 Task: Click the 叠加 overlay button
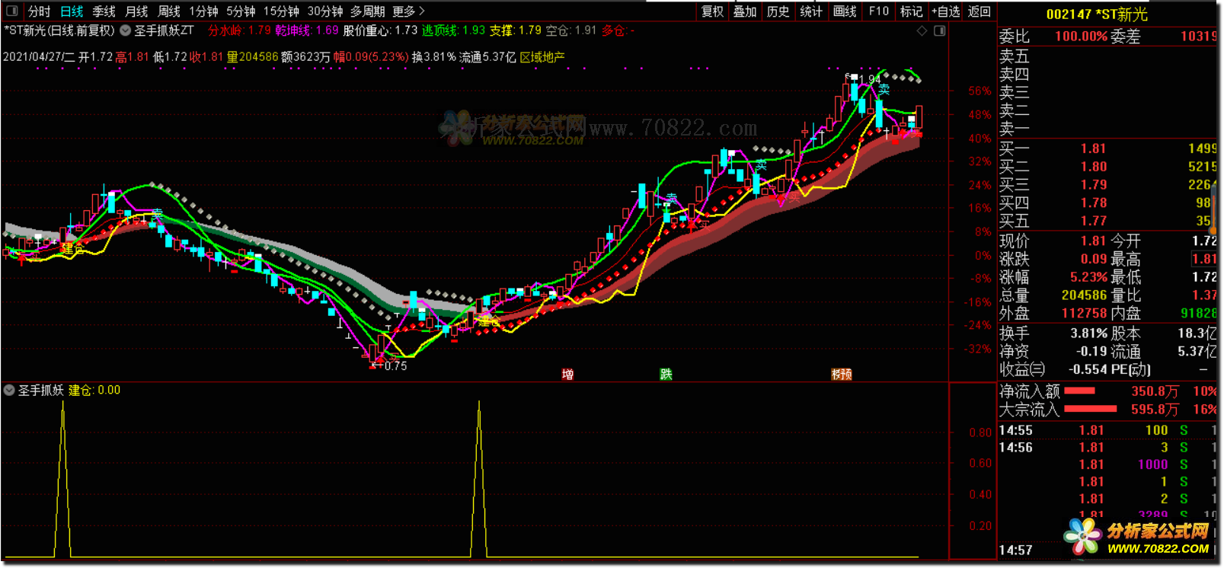click(745, 11)
